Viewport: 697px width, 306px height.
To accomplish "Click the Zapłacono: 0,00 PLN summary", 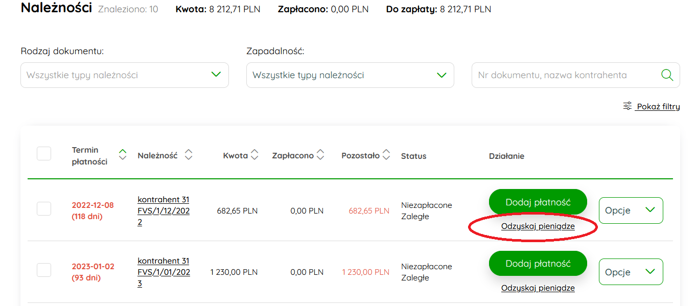I will point(323,9).
